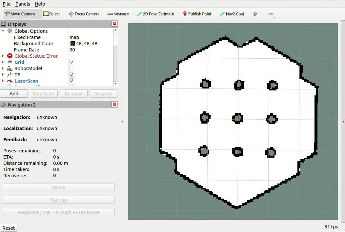Open the Panels menu
This screenshot has height=232, width=345.
[x=23, y=4]
